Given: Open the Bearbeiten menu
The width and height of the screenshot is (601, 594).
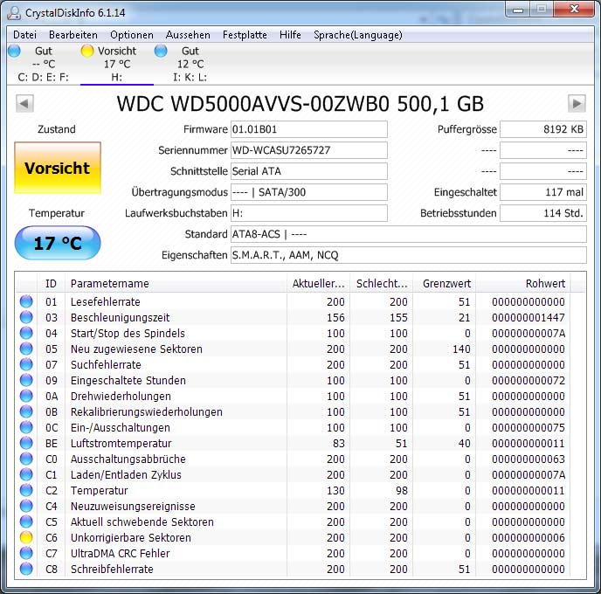Looking at the screenshot, I should click(73, 35).
